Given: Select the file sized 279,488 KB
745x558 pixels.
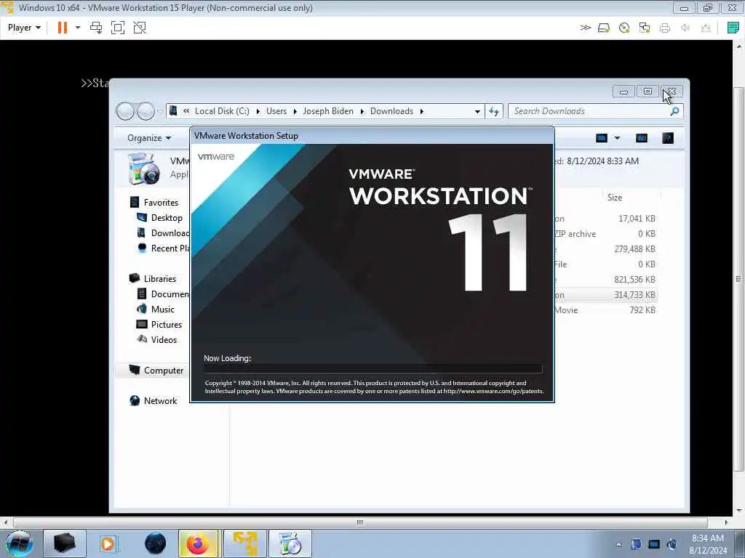Looking at the screenshot, I should (606, 249).
